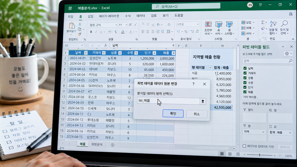This screenshot has height=167, width=297.
Task: Open Conditional Formatting (조건부 서식)
Action: tap(208, 28)
